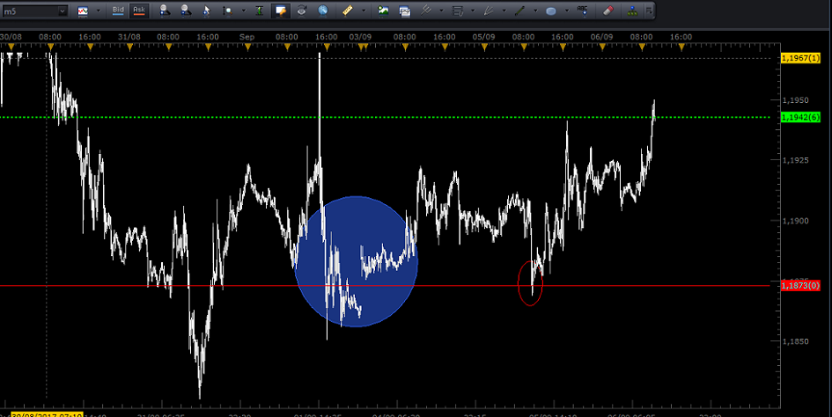The image size is (832, 417).
Task: Open the m5 timeframe dropdown
Action: [x=62, y=11]
